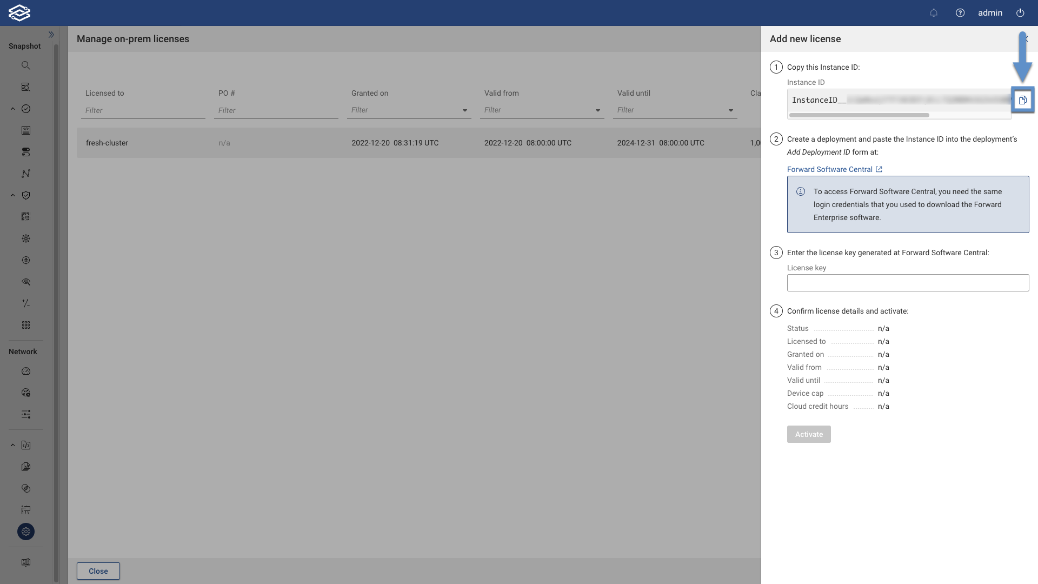The height and width of the screenshot is (584, 1038).
Task: Select the snapshot search results icon
Action: point(25,87)
